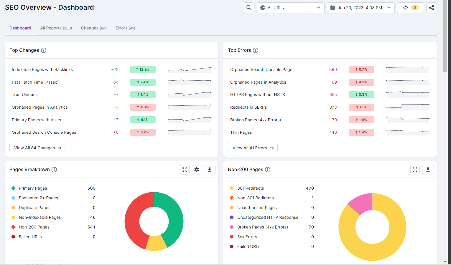Open the All URLs segment dropdown

(x=290, y=8)
